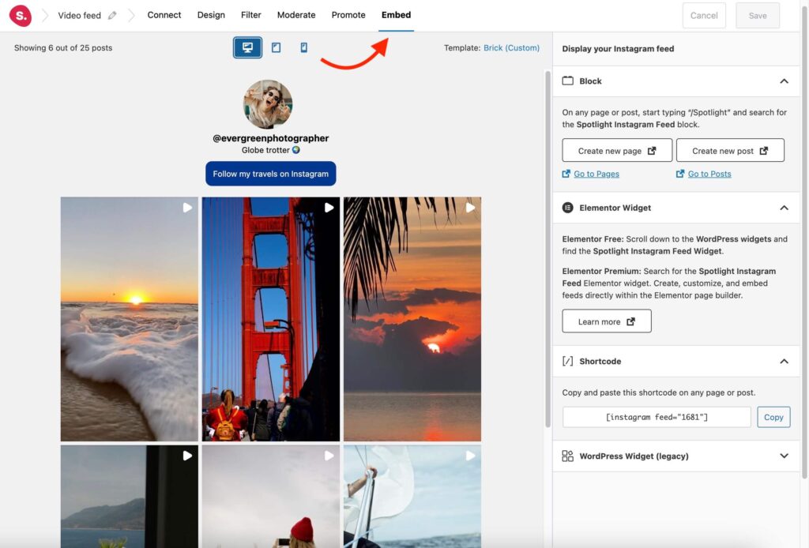Open the Moderate tab

(x=296, y=14)
